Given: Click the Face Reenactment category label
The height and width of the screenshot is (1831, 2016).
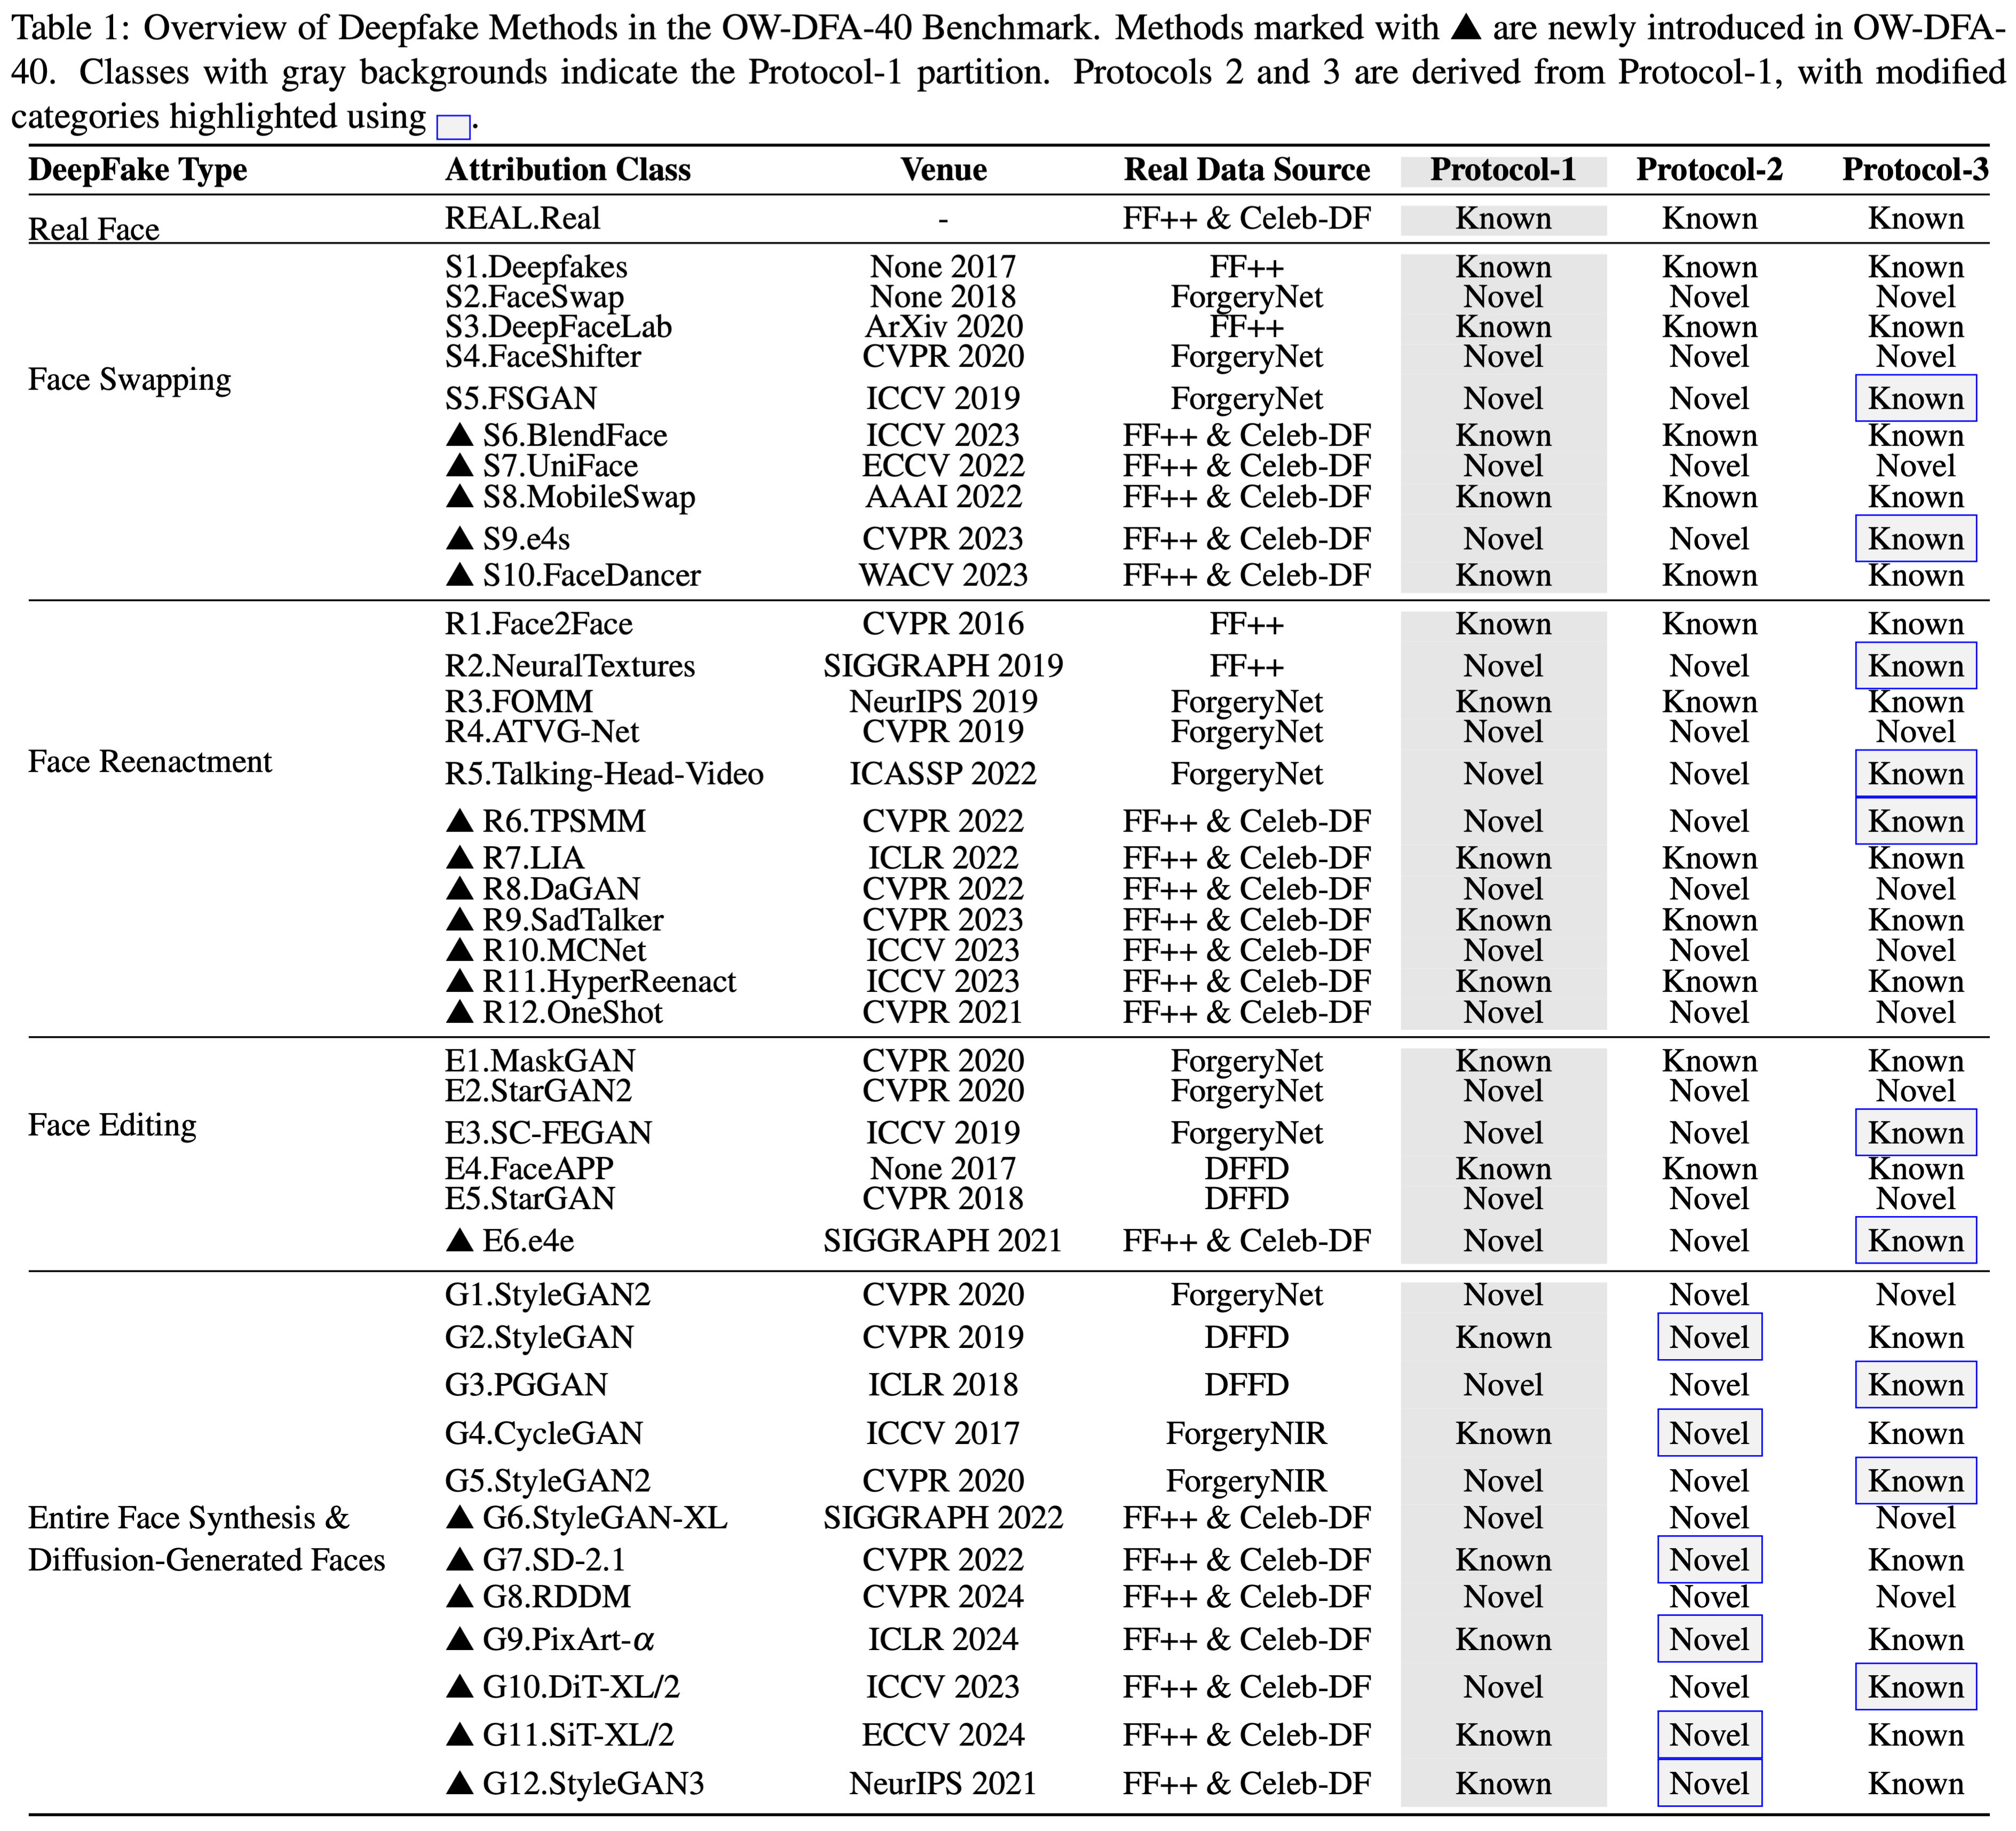Looking at the screenshot, I should click(150, 762).
